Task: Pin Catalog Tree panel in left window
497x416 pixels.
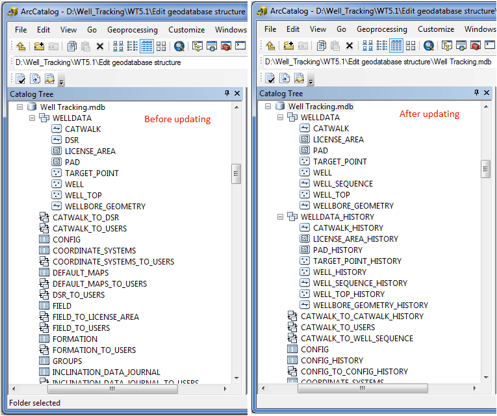Action: pyautogui.click(x=227, y=93)
